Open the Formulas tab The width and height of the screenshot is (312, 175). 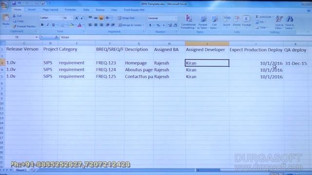70,10
